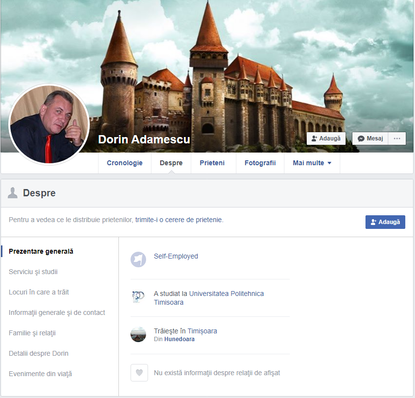
Task: Expand the Mai multe dropdown
Action: pos(312,163)
